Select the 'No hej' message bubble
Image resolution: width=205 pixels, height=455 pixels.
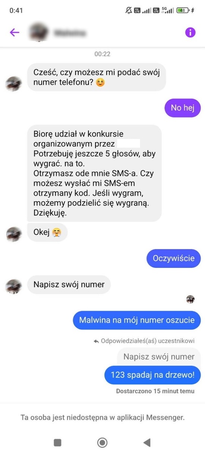182,108
